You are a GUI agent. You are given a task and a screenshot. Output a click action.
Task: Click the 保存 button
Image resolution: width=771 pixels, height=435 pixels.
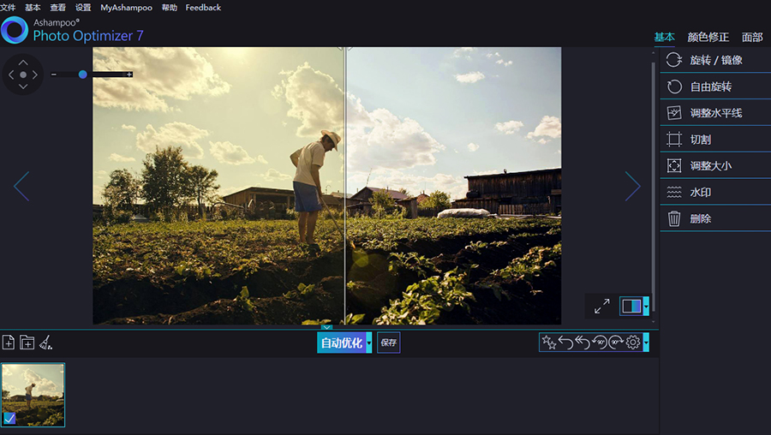pos(388,343)
